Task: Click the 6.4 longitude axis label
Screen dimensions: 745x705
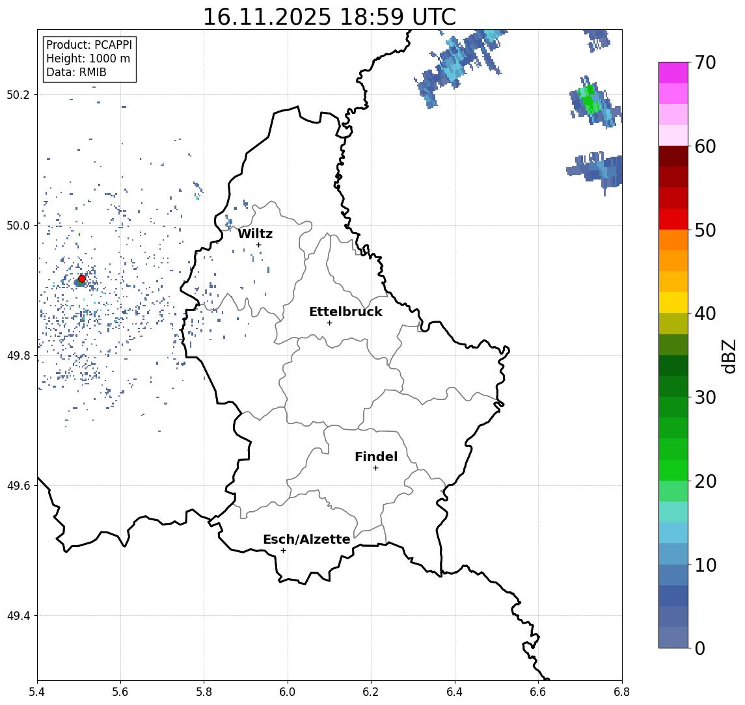Action: 455,692
